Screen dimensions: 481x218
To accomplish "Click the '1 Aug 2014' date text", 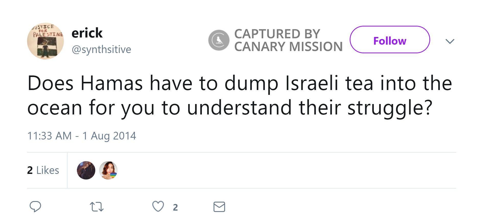I will point(109,136).
